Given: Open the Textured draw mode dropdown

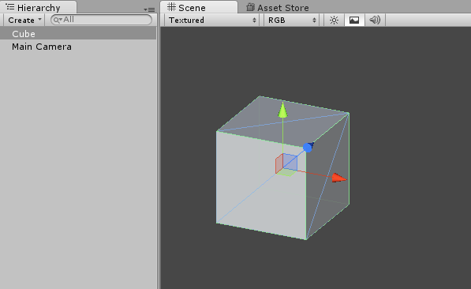Looking at the screenshot, I should click(x=212, y=21).
